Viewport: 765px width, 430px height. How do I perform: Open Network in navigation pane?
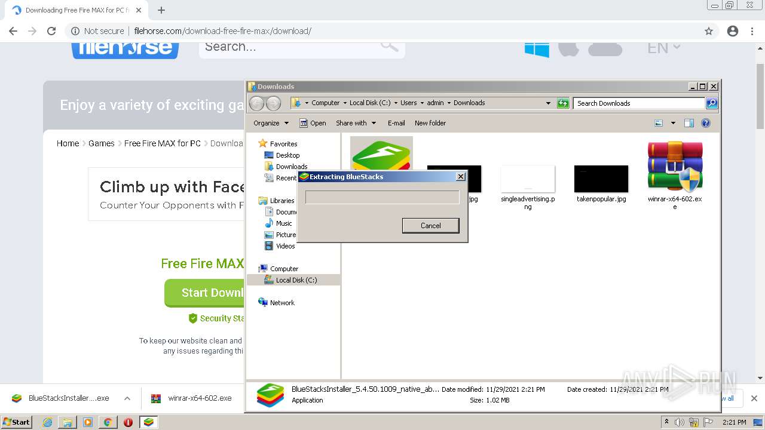[x=282, y=303]
